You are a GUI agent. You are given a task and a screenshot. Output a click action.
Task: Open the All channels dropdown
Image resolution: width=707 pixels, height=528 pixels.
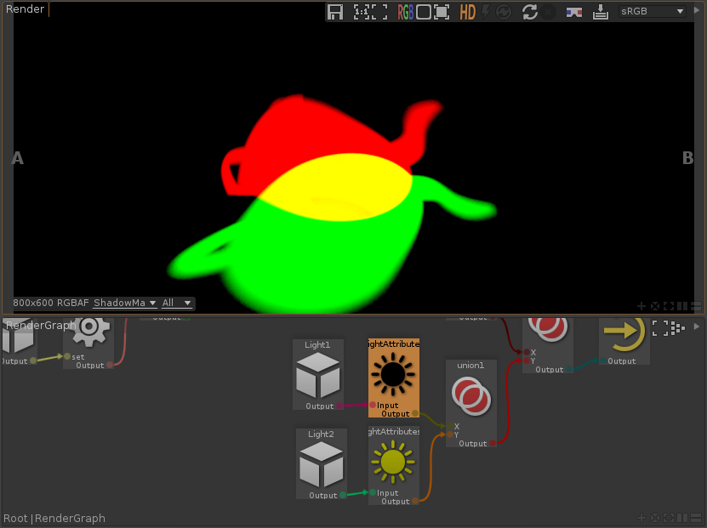(x=177, y=303)
